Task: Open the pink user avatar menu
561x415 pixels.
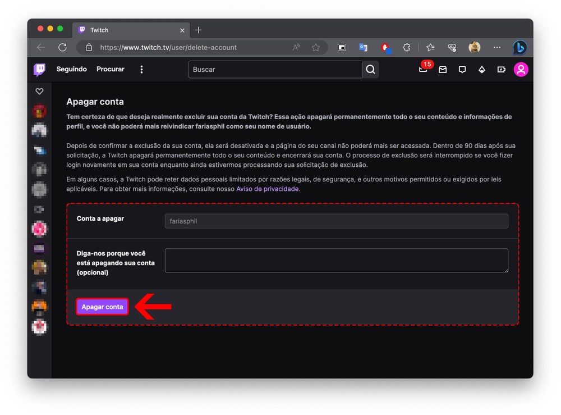Action: point(521,70)
